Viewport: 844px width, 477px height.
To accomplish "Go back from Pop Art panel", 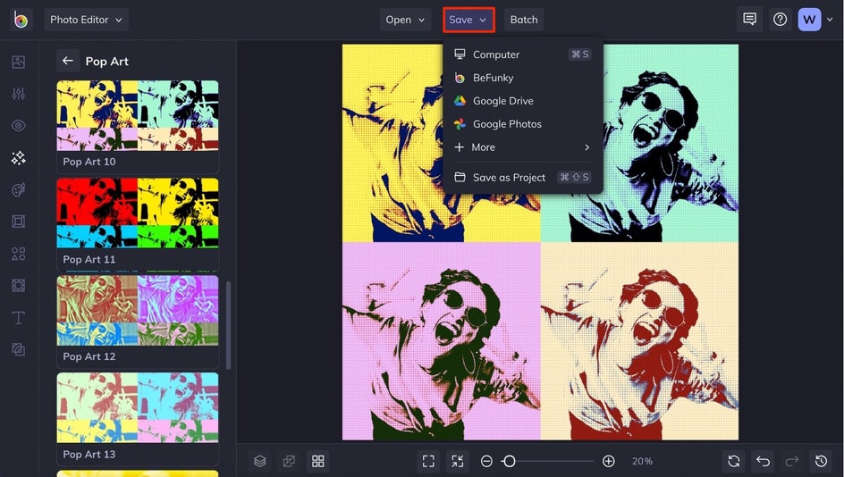I will click(x=68, y=61).
